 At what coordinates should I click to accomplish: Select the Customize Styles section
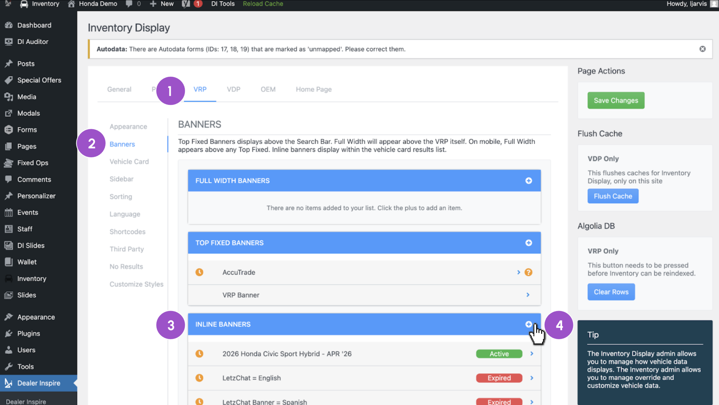click(x=136, y=284)
